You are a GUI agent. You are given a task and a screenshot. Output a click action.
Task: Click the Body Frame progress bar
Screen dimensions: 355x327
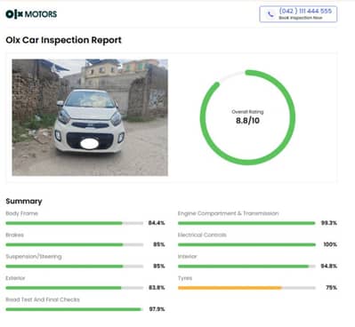point(75,223)
